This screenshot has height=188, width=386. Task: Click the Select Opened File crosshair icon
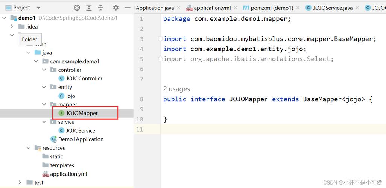coord(77,8)
